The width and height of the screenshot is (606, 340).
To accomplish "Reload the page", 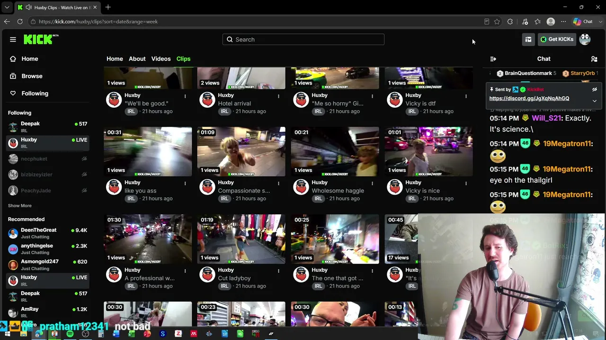I will coord(20,21).
